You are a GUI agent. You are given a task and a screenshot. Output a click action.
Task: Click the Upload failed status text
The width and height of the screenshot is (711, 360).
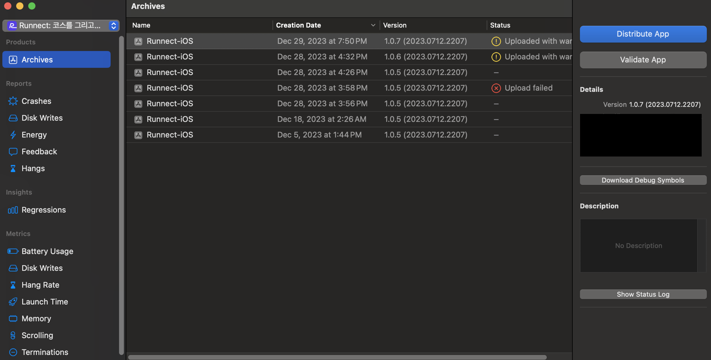click(x=529, y=88)
